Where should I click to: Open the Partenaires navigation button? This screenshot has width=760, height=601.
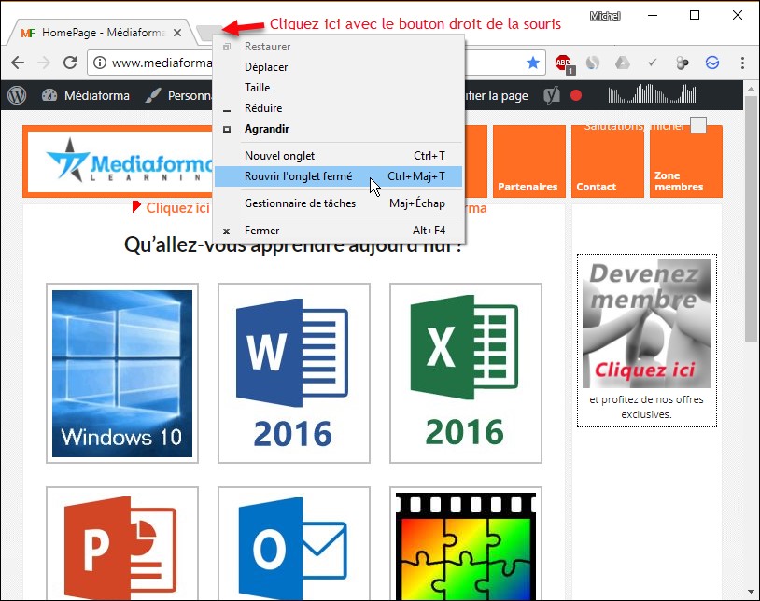click(528, 161)
